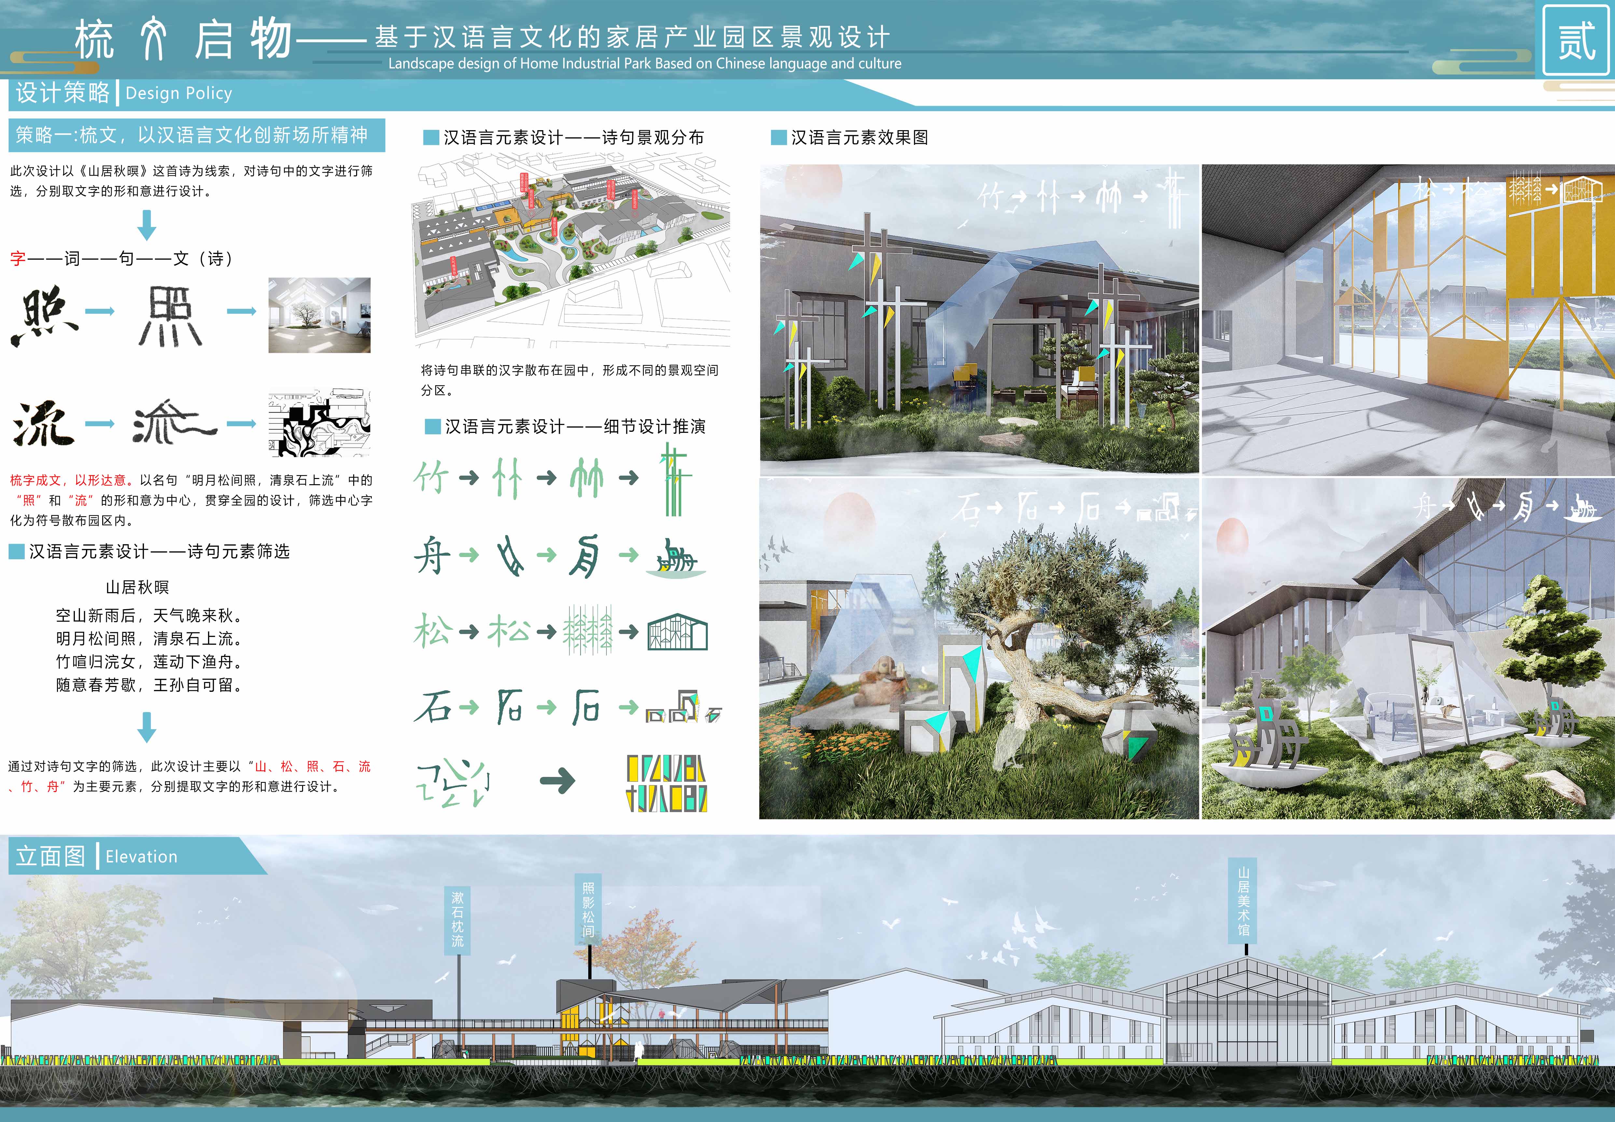This screenshot has width=1615, height=1122.
Task: Click the house-shaped frame symbol ending 松 row
Action: click(x=677, y=632)
